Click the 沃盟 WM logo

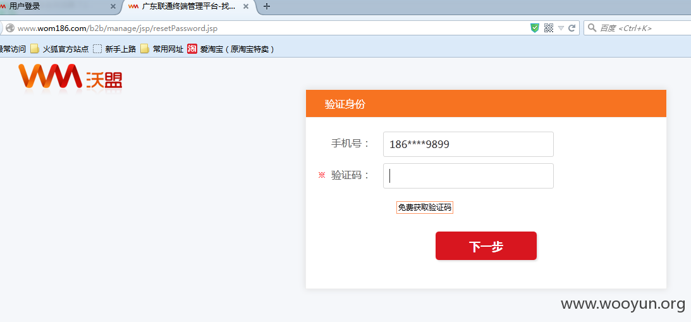(x=70, y=77)
